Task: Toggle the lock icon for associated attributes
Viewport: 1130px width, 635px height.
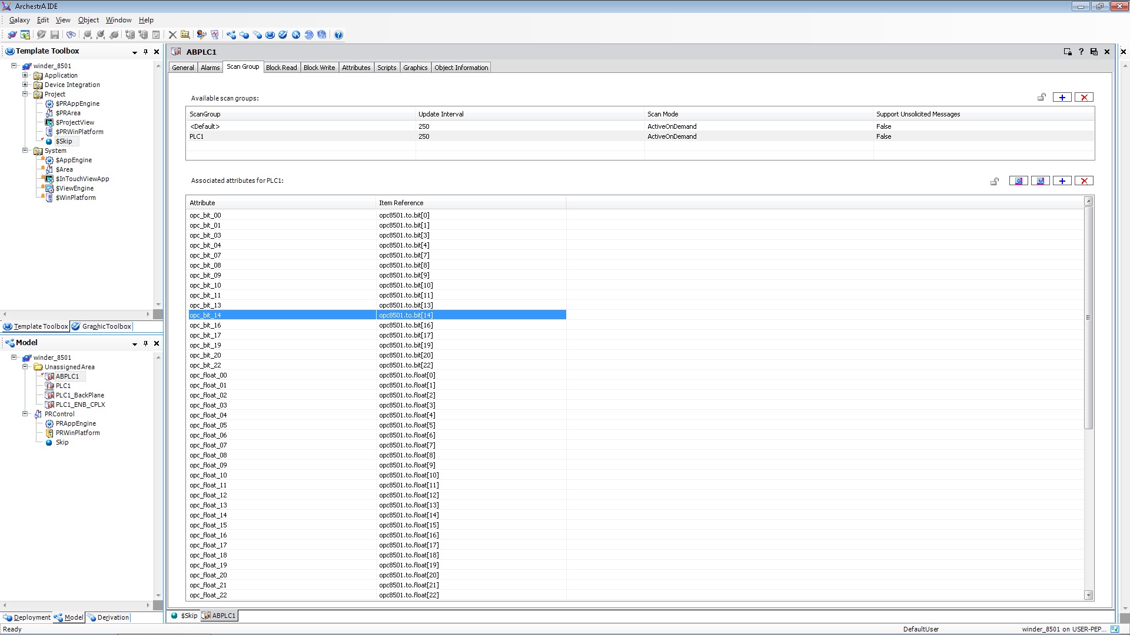Action: tap(994, 181)
